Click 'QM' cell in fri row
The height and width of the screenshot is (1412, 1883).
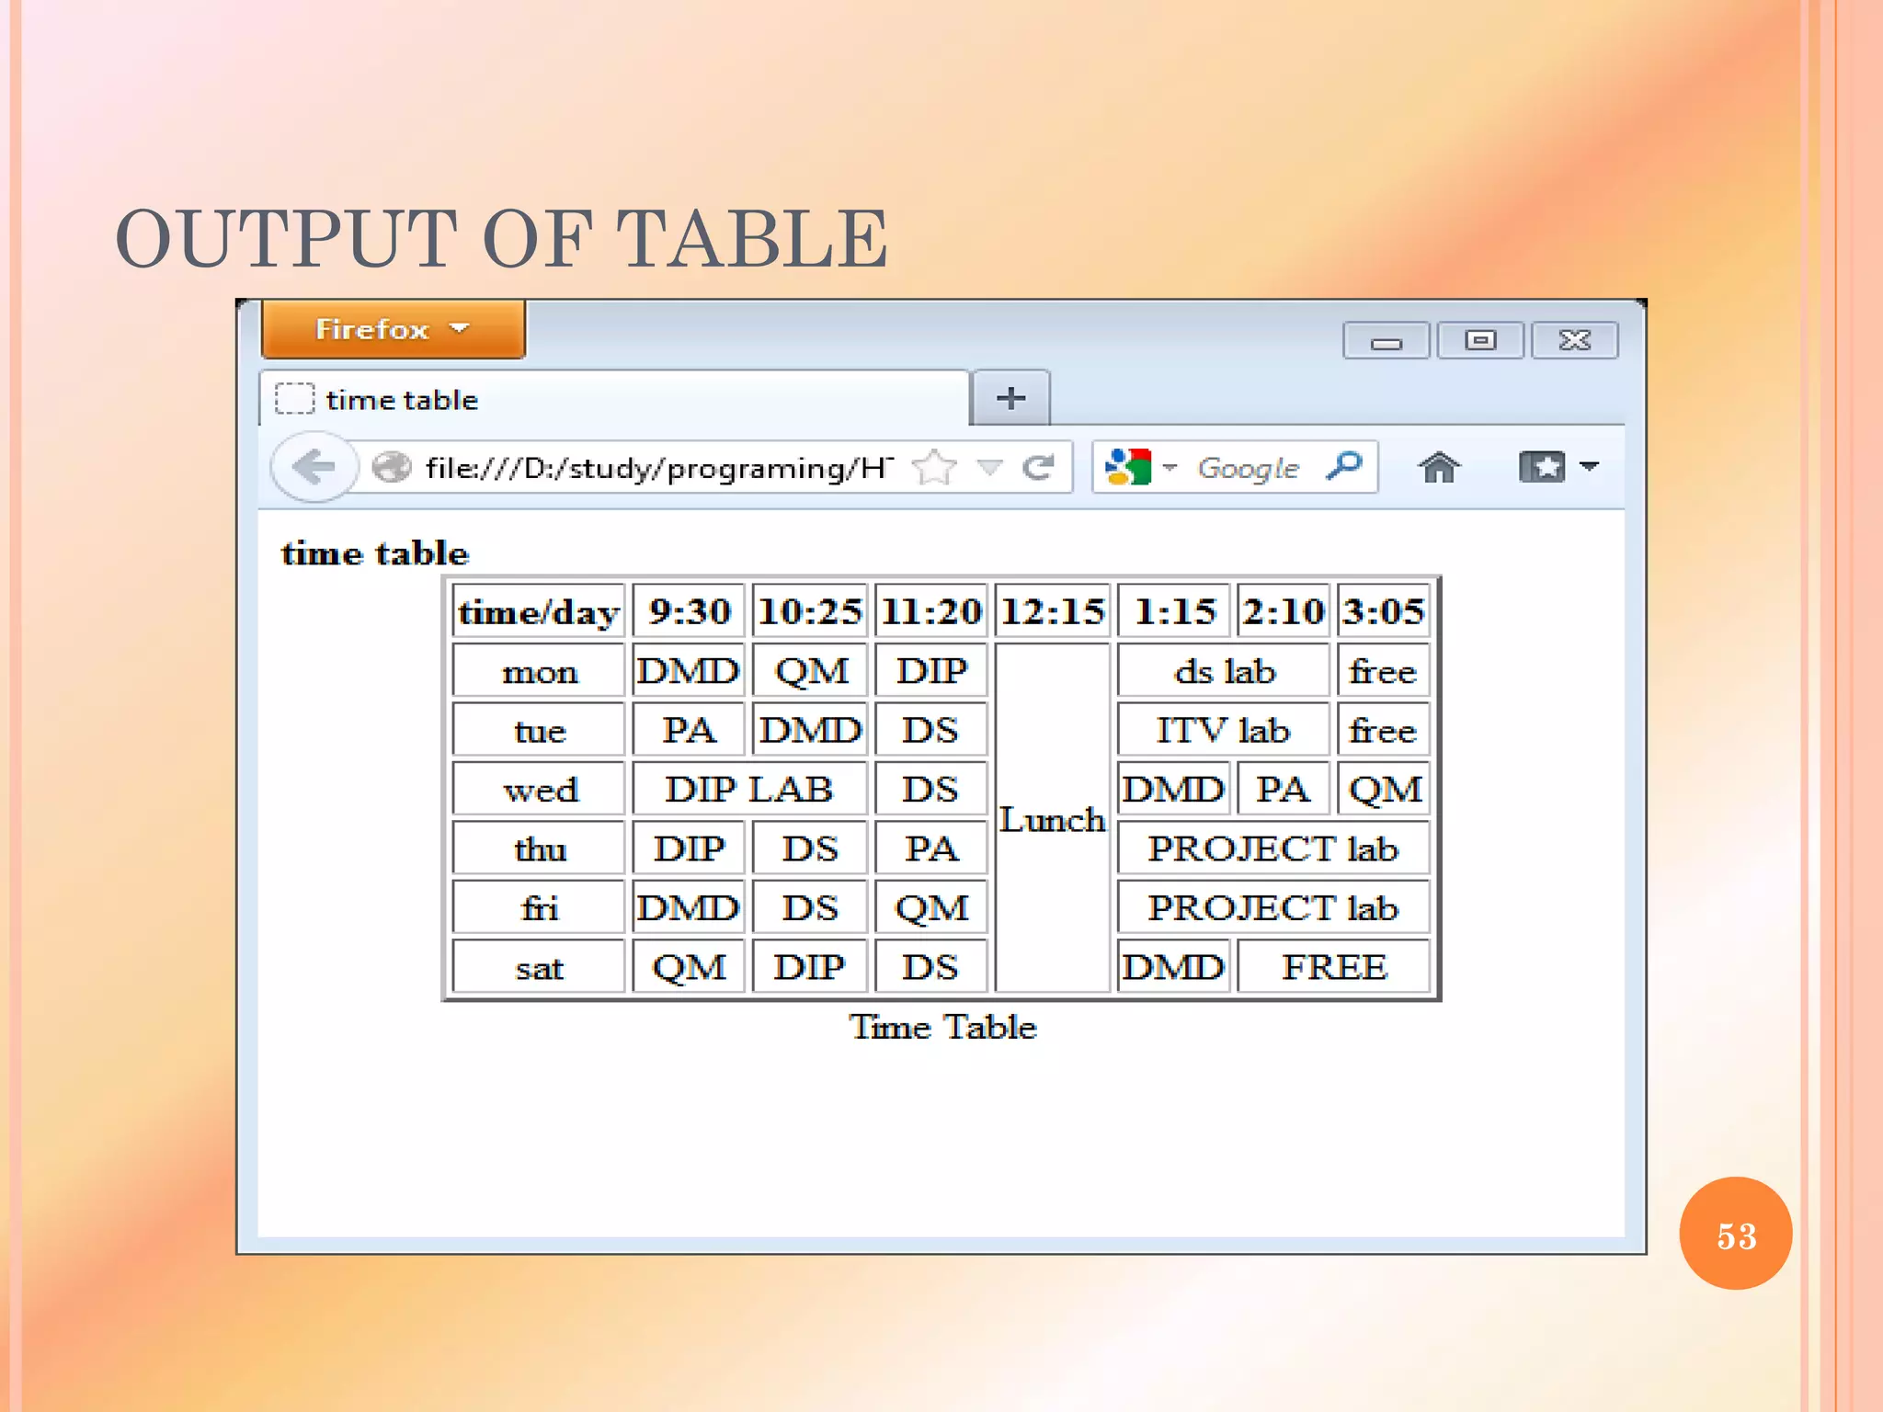(x=930, y=908)
